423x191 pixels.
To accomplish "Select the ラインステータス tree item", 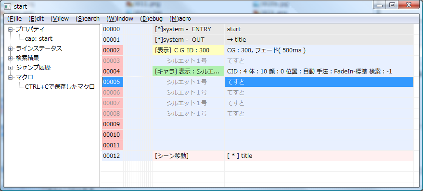I will (39, 48).
